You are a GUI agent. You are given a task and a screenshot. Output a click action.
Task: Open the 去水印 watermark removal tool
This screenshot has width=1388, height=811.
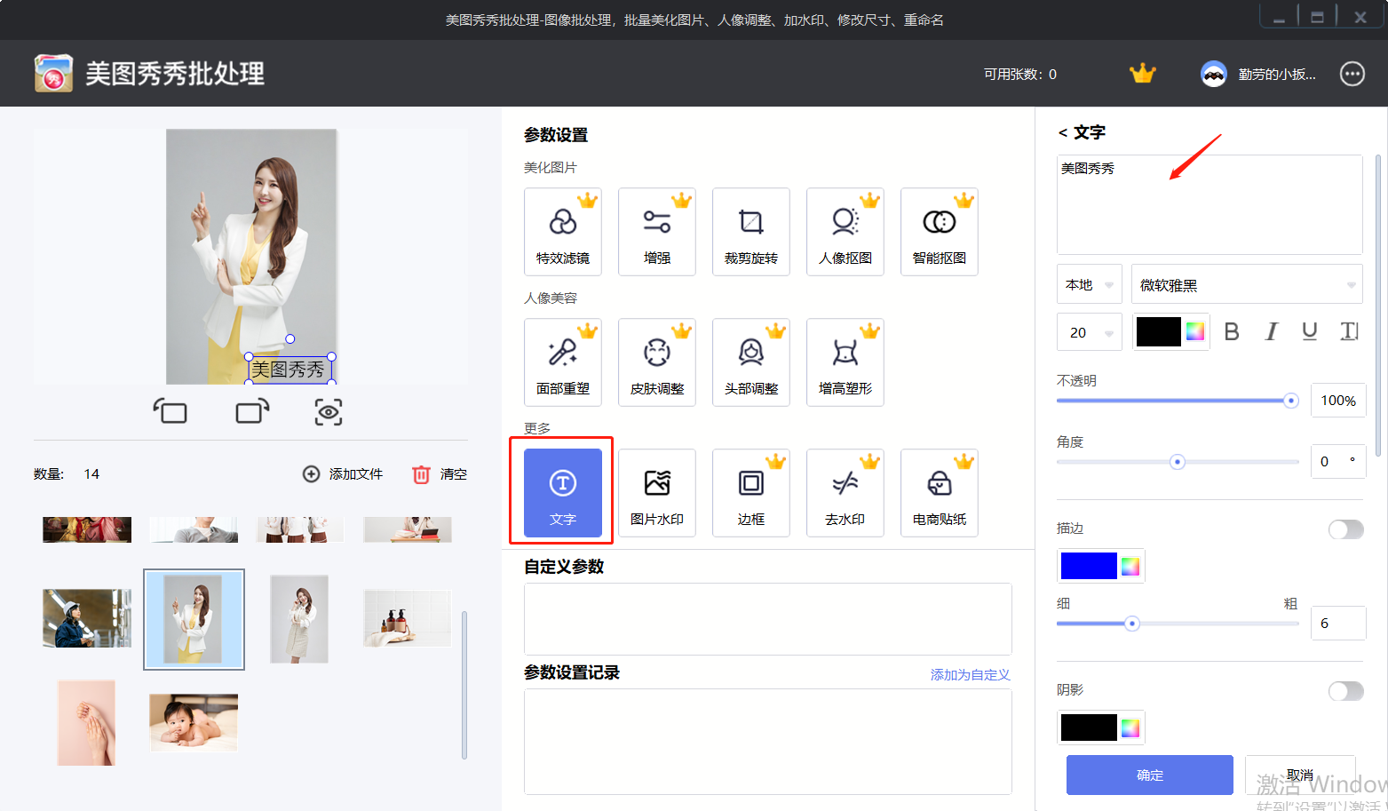845,493
